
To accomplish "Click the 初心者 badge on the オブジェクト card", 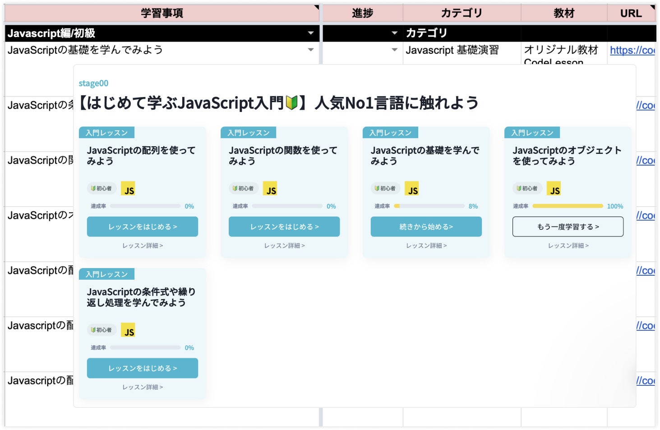I will 527,189.
